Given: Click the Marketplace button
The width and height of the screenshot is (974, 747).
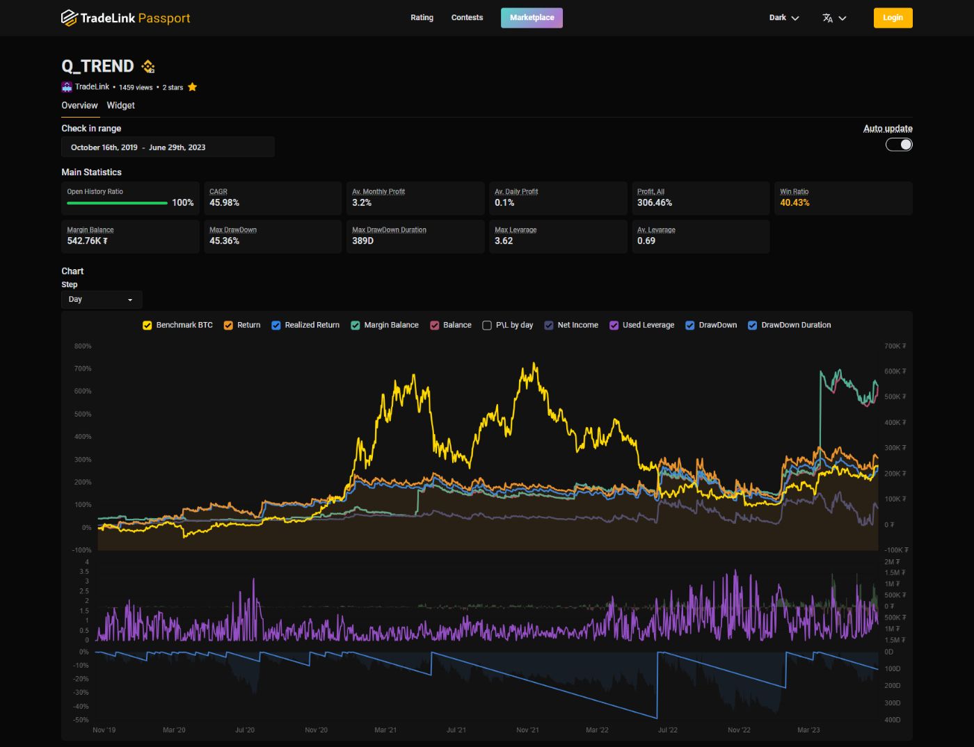Looking at the screenshot, I should coord(532,18).
